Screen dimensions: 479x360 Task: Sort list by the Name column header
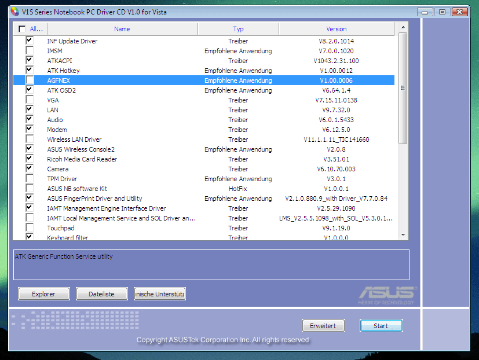click(122, 29)
